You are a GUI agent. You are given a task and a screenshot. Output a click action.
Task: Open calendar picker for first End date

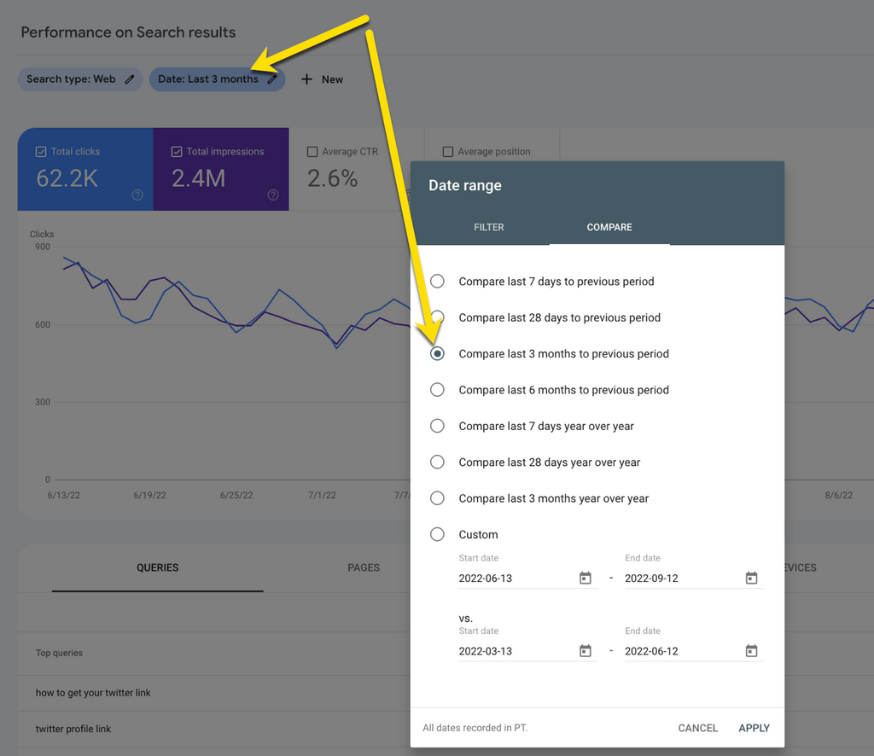pos(751,579)
